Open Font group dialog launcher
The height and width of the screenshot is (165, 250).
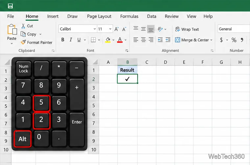tap(127, 51)
